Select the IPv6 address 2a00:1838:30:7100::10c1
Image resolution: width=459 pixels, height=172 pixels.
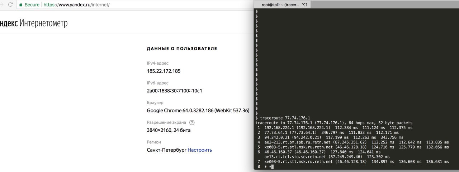(175, 91)
